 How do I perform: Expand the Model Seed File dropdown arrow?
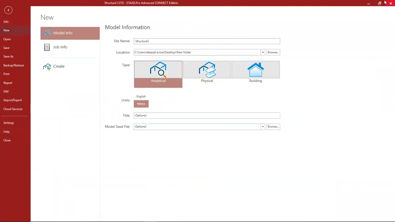(x=263, y=127)
